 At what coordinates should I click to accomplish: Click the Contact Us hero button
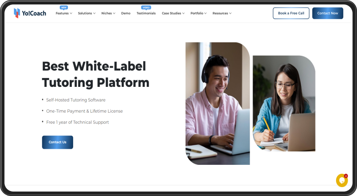pos(58,142)
